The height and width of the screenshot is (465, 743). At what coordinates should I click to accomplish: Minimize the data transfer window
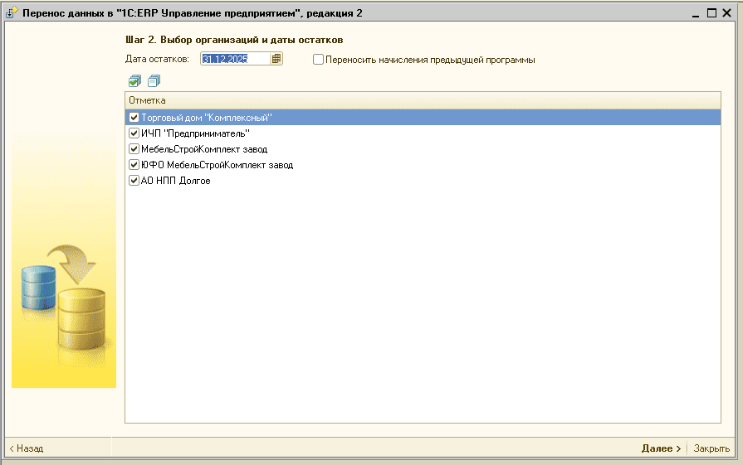pyautogui.click(x=696, y=13)
